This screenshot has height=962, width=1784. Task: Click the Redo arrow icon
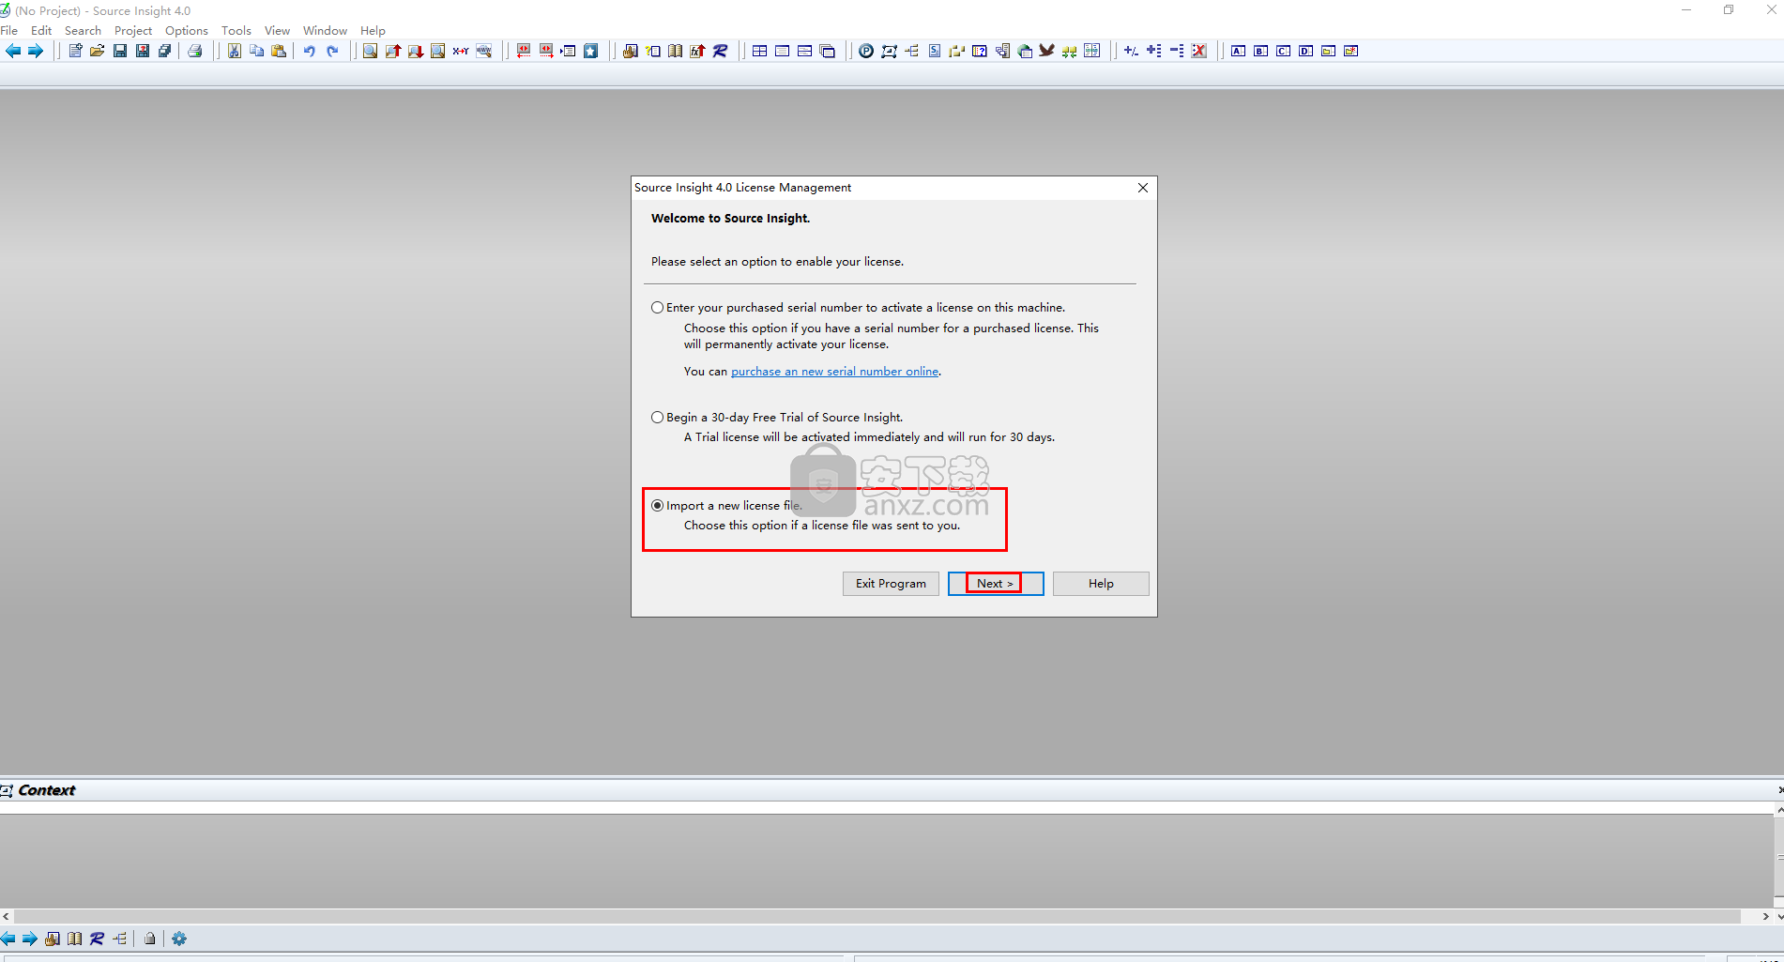click(332, 51)
